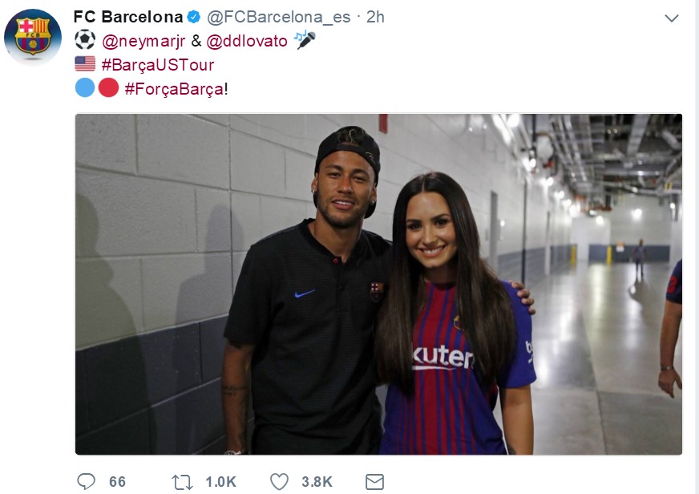The image size is (699, 494).
Task: Send tweet via envelope message icon
Action: point(374,481)
